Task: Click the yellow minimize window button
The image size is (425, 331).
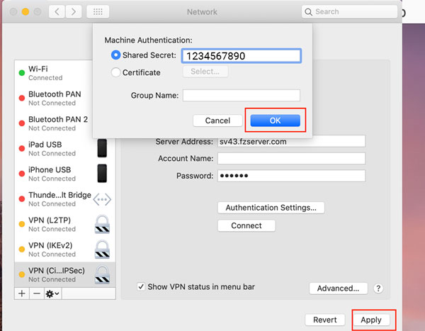Action: (25, 11)
